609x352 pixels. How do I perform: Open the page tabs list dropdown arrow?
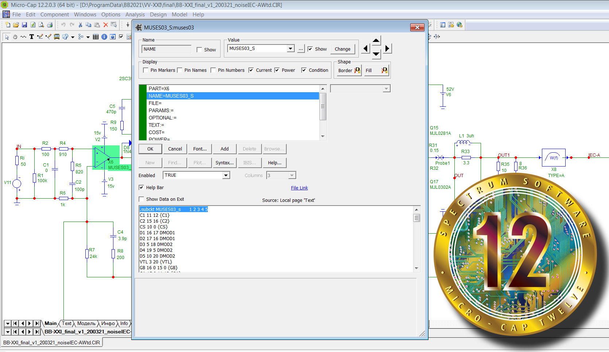[7, 324]
